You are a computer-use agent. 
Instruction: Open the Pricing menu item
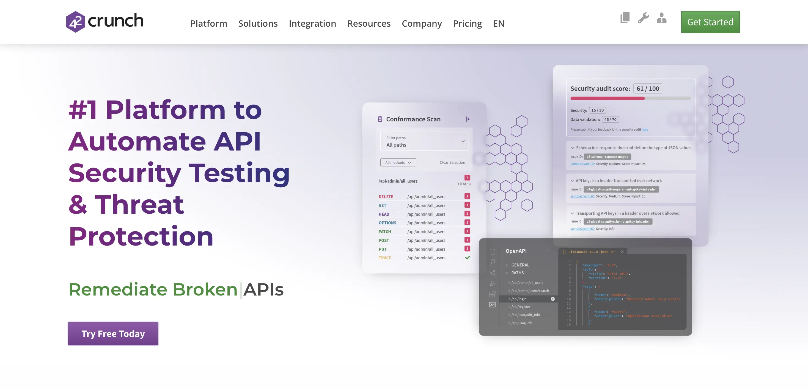pos(467,23)
